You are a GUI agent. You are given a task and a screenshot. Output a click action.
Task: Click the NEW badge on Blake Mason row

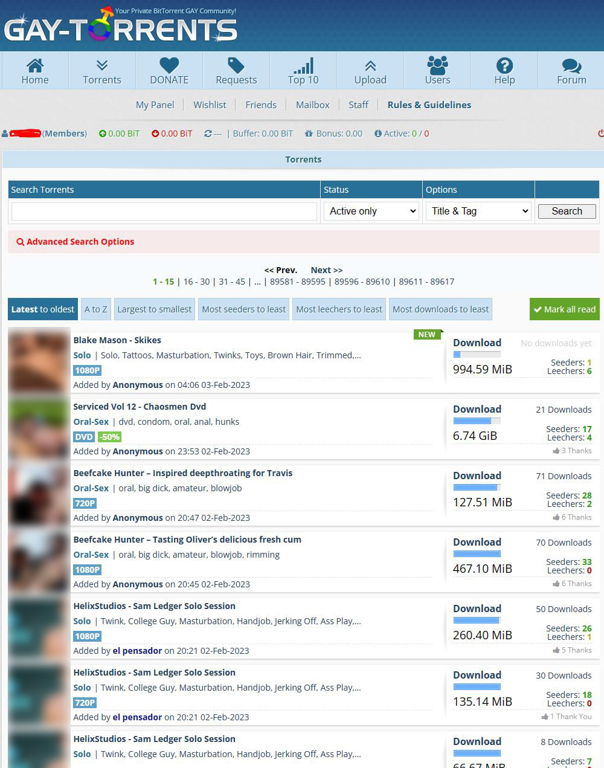point(427,334)
